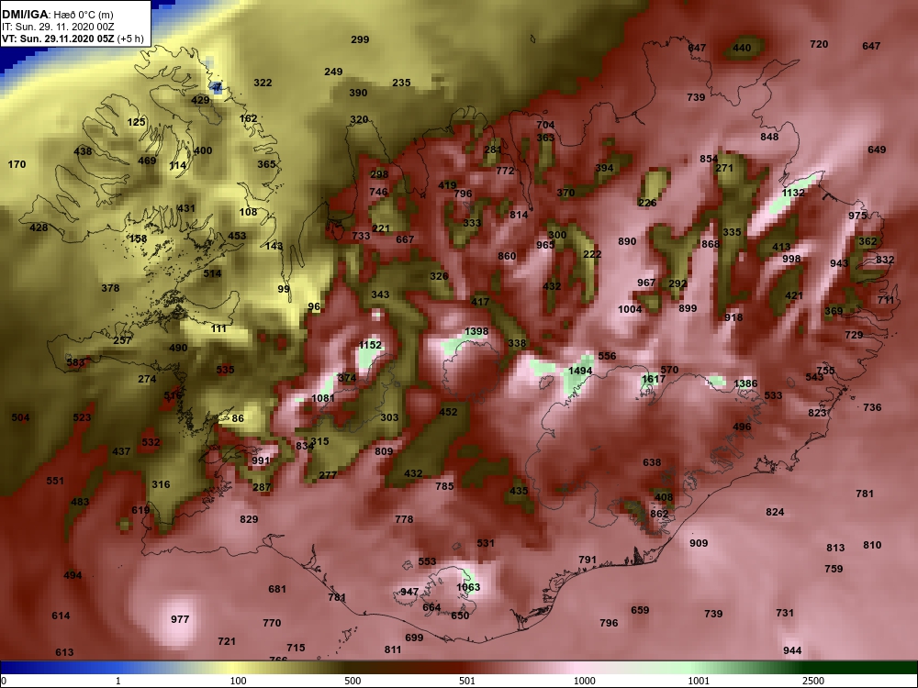Click the legend label '1000'
The height and width of the screenshot is (688, 918).
584,681
